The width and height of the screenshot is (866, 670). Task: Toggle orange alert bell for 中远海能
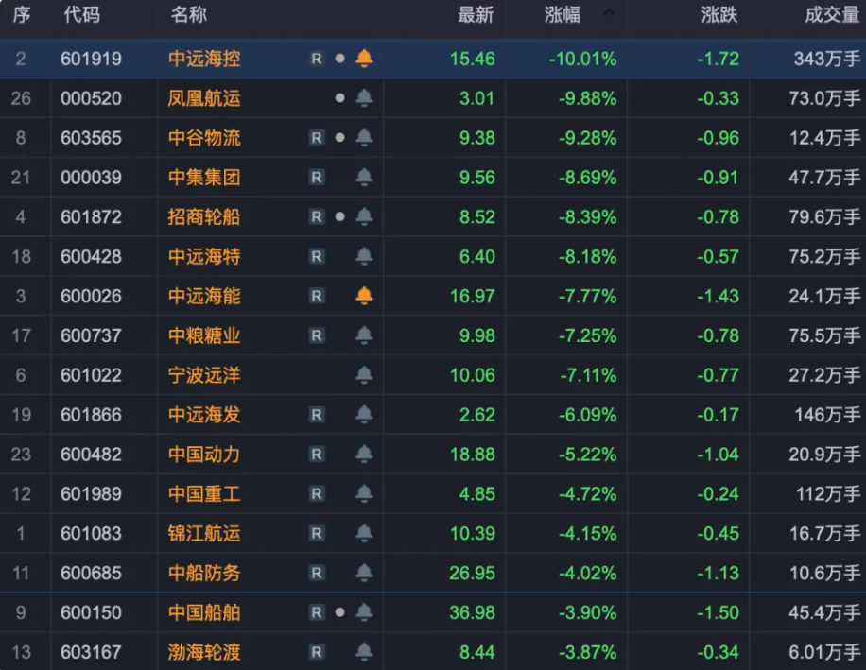tap(364, 296)
